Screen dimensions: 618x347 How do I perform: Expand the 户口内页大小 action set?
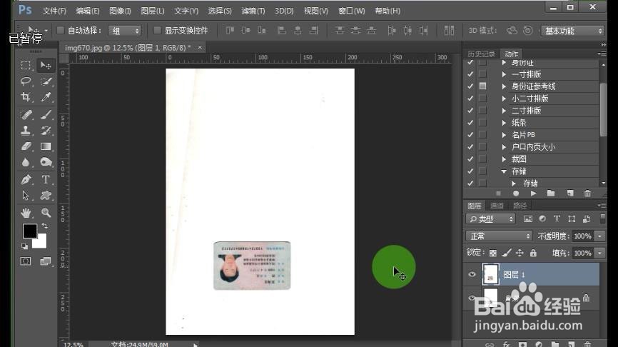pos(504,146)
